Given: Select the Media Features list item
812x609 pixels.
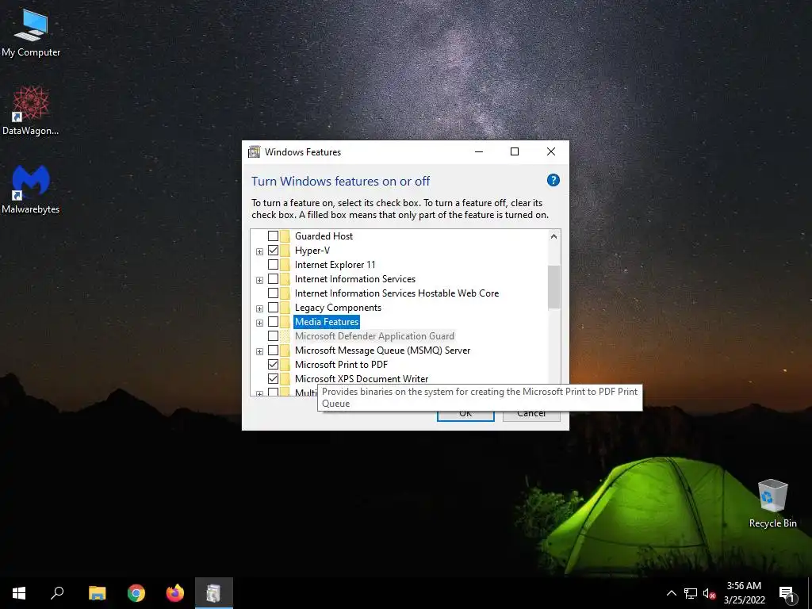Looking at the screenshot, I should [327, 322].
